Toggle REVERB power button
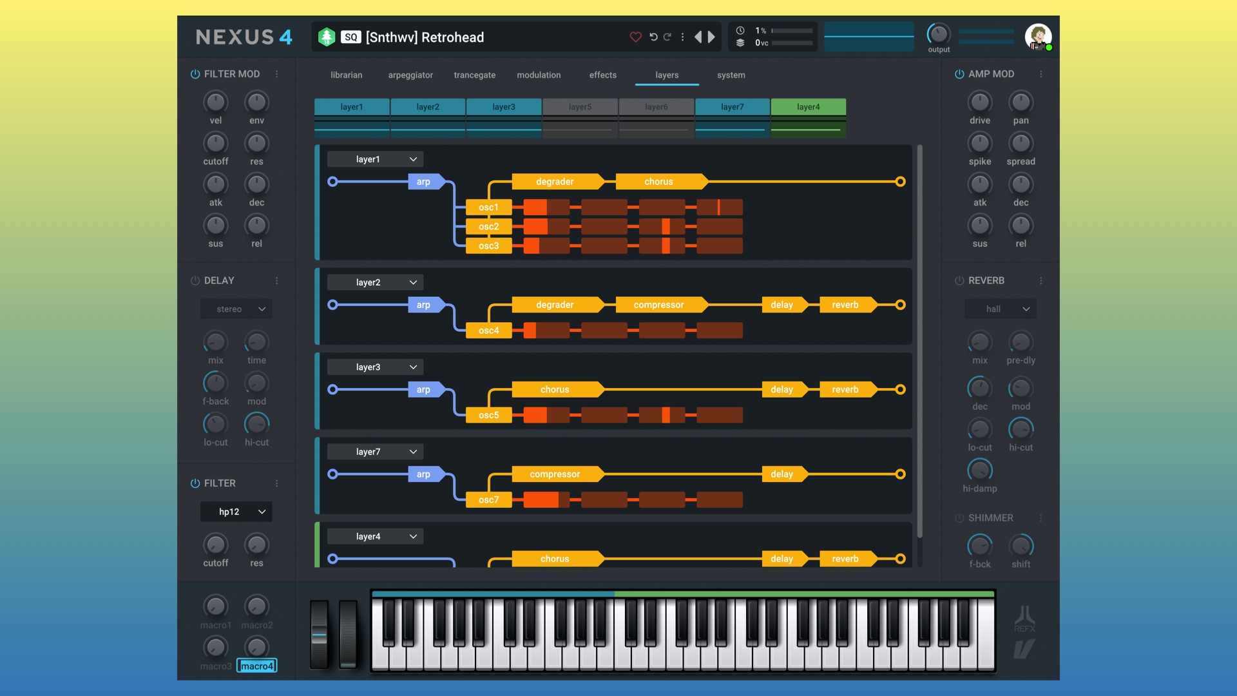Image resolution: width=1237 pixels, height=696 pixels. pos(959,281)
